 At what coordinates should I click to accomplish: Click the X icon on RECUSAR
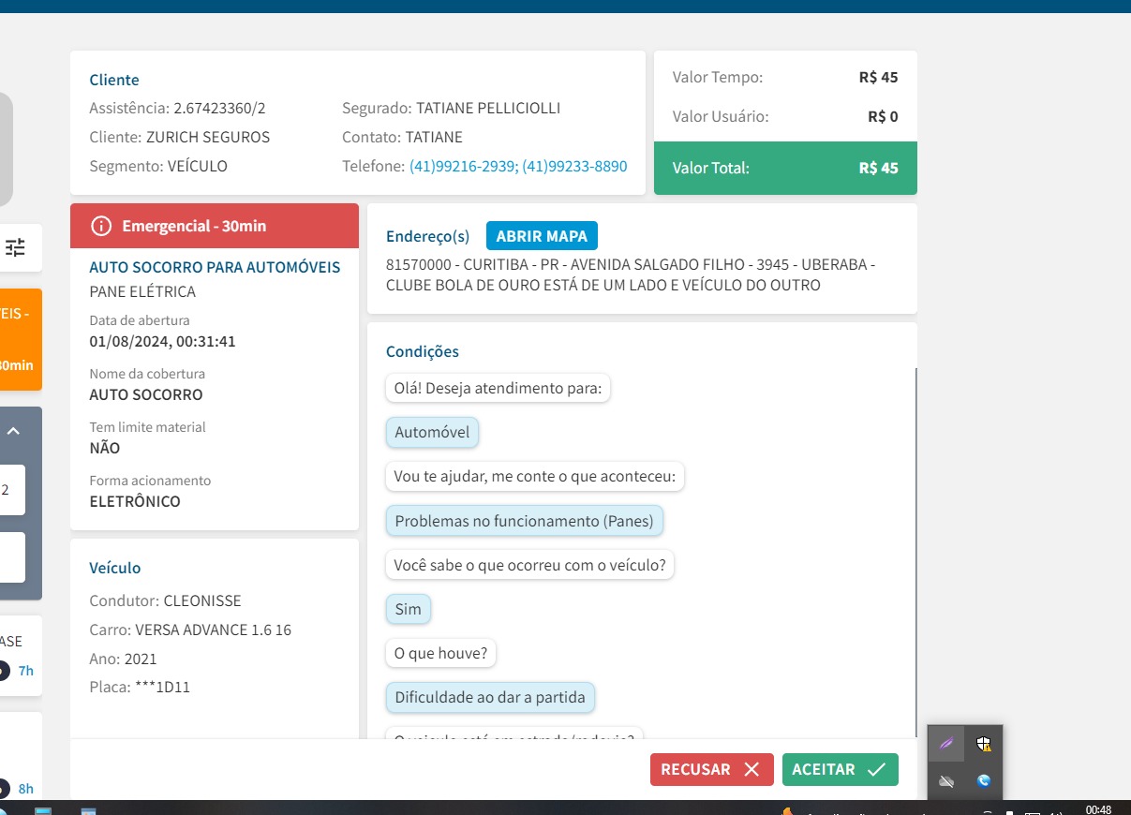(752, 769)
